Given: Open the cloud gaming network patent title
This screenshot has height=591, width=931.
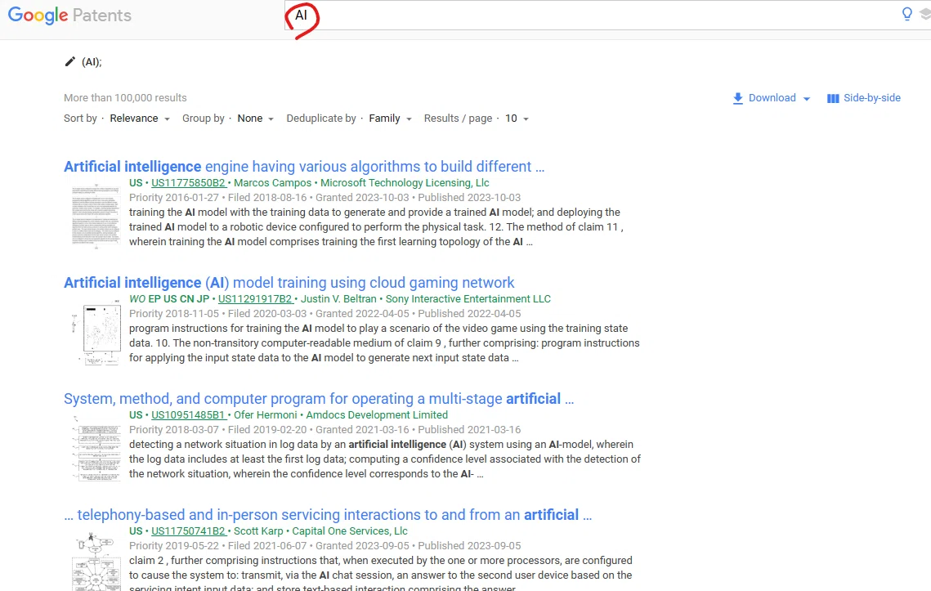Looking at the screenshot, I should (x=289, y=282).
